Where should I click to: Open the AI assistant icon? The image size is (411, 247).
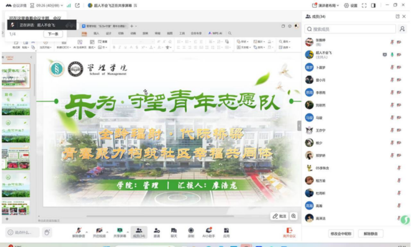(209, 230)
